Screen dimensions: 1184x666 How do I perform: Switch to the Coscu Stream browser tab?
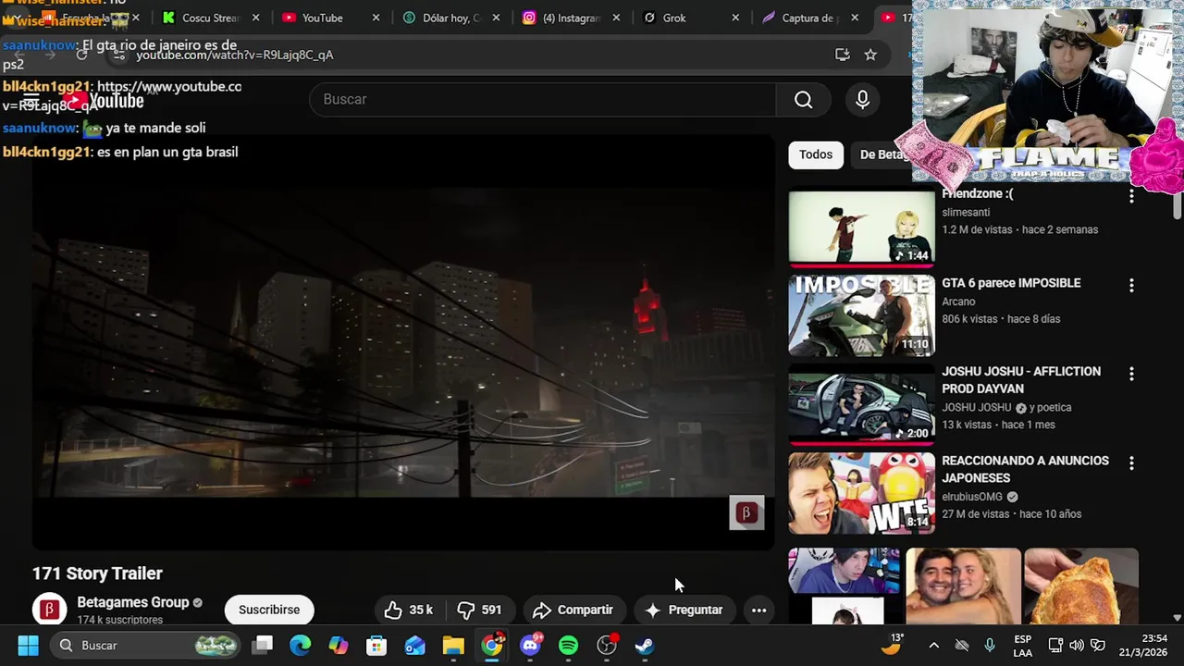[x=210, y=18]
